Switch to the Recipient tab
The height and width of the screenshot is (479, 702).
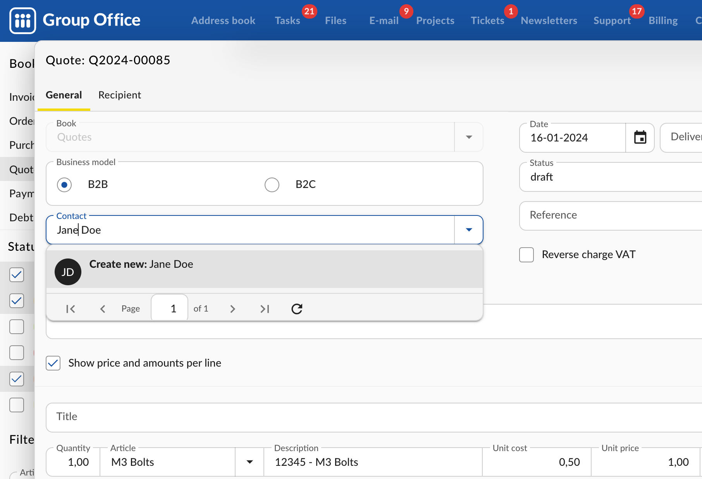click(119, 95)
